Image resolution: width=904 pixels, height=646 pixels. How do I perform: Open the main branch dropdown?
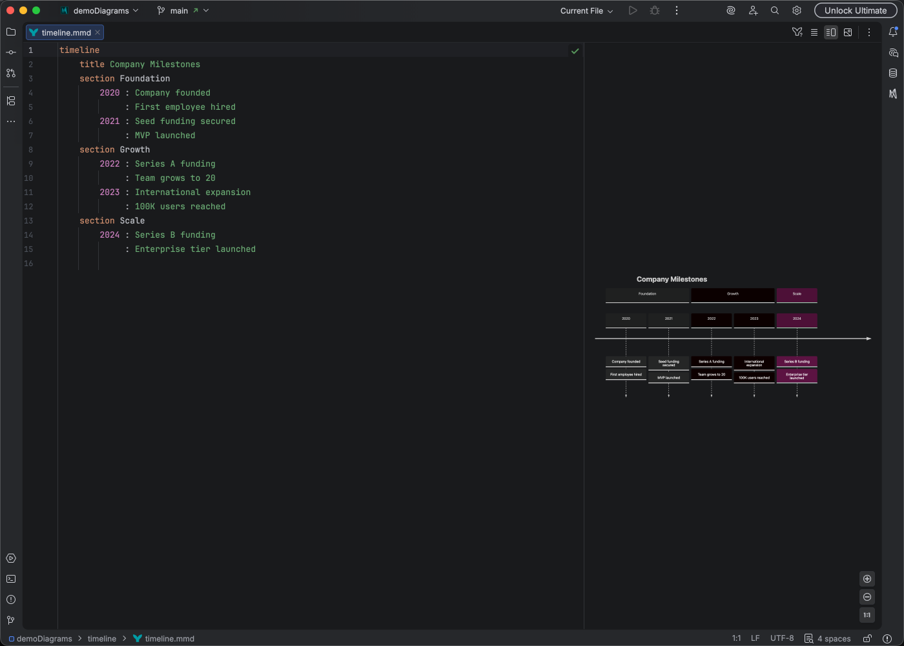coord(183,10)
